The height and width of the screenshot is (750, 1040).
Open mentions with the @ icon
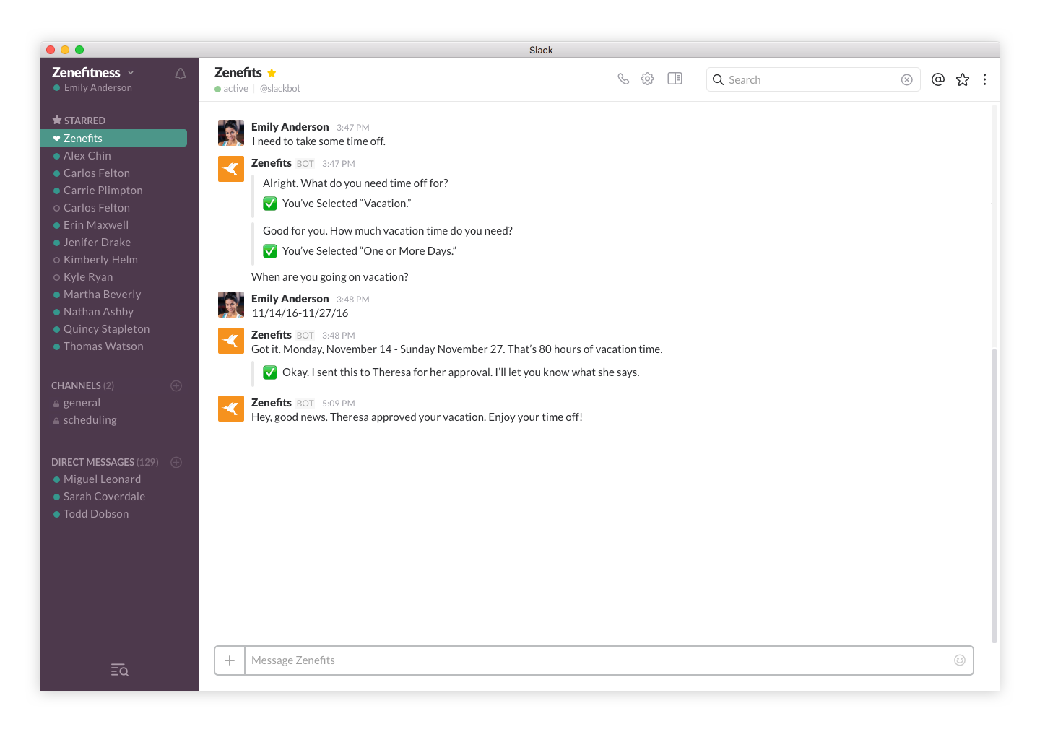937,79
